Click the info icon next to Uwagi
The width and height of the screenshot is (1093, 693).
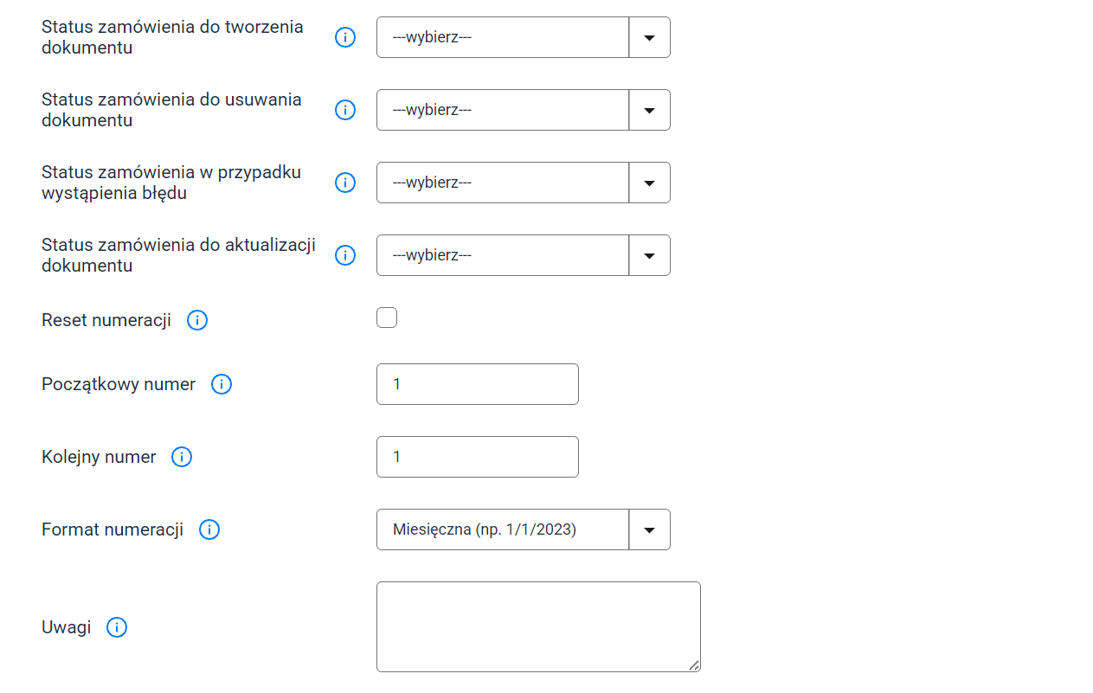117,627
